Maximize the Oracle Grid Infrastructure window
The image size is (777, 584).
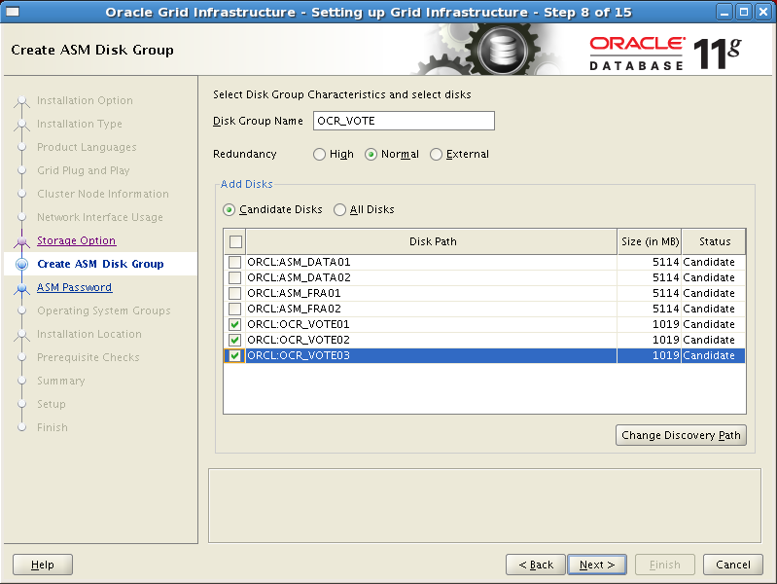tap(744, 12)
